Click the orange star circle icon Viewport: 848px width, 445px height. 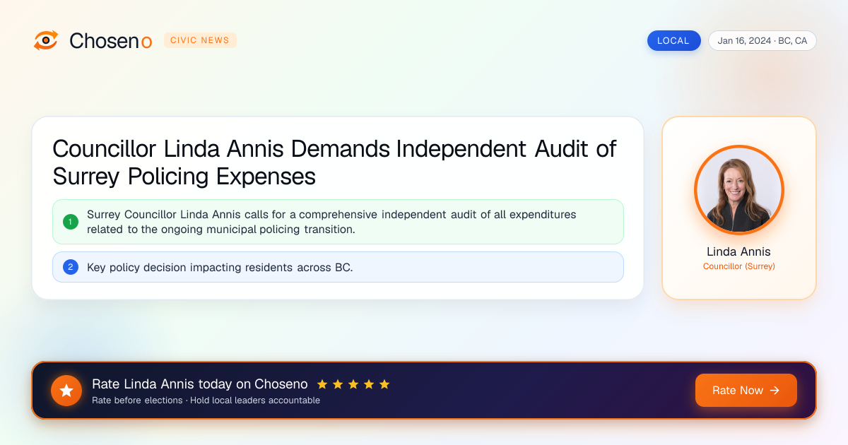click(66, 391)
